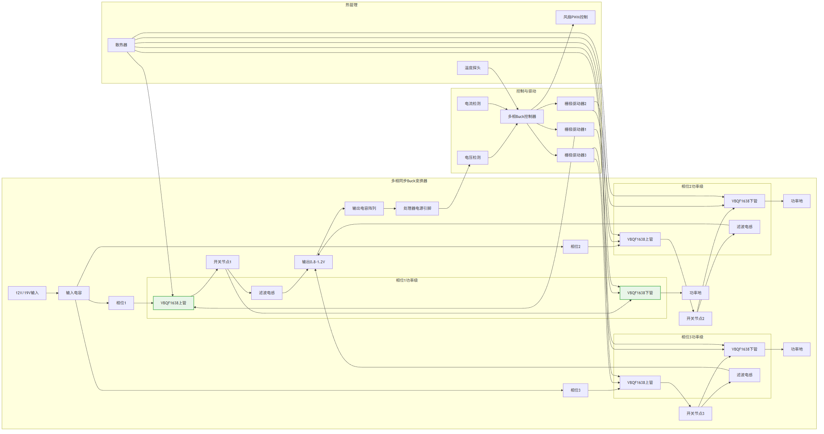Viewport: 824px width, 434px height.
Task: Click the 处理器电源引脚 node
Action: coord(417,208)
